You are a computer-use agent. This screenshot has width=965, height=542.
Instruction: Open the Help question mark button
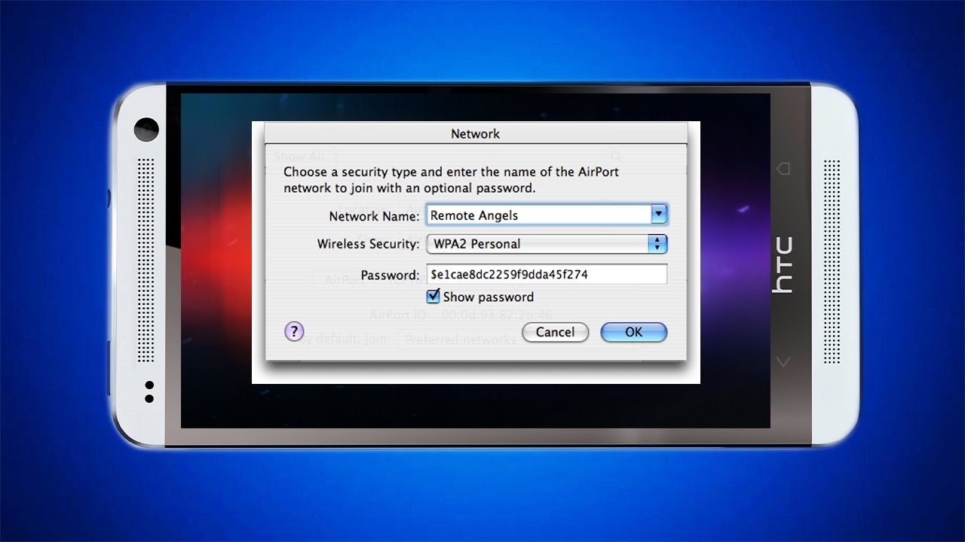pyautogui.click(x=294, y=331)
